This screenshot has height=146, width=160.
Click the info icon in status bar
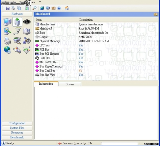(3, 143)
